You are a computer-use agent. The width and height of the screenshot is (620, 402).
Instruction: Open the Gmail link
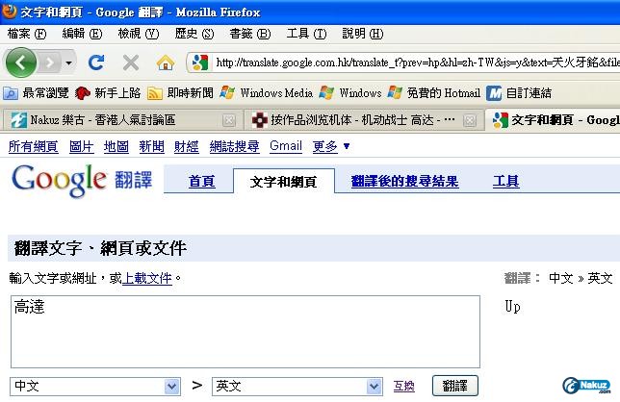click(x=286, y=146)
